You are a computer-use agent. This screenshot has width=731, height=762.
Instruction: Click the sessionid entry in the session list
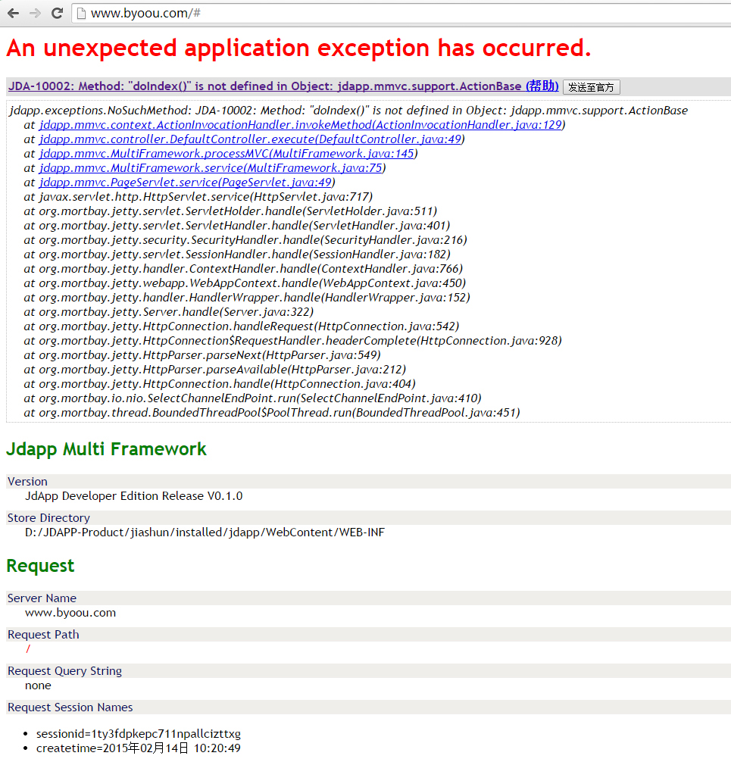tap(138, 734)
